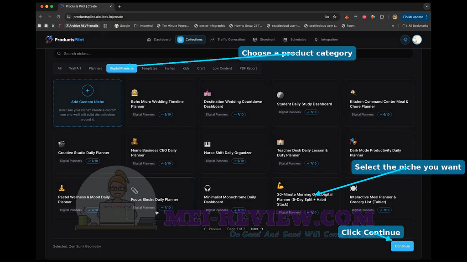Select the Craft category
The height and width of the screenshot is (262, 467).
pos(201,68)
